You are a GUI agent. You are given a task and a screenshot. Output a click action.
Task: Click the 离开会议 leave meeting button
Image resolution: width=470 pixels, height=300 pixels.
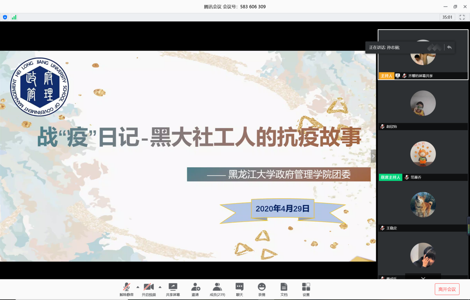coord(447,289)
